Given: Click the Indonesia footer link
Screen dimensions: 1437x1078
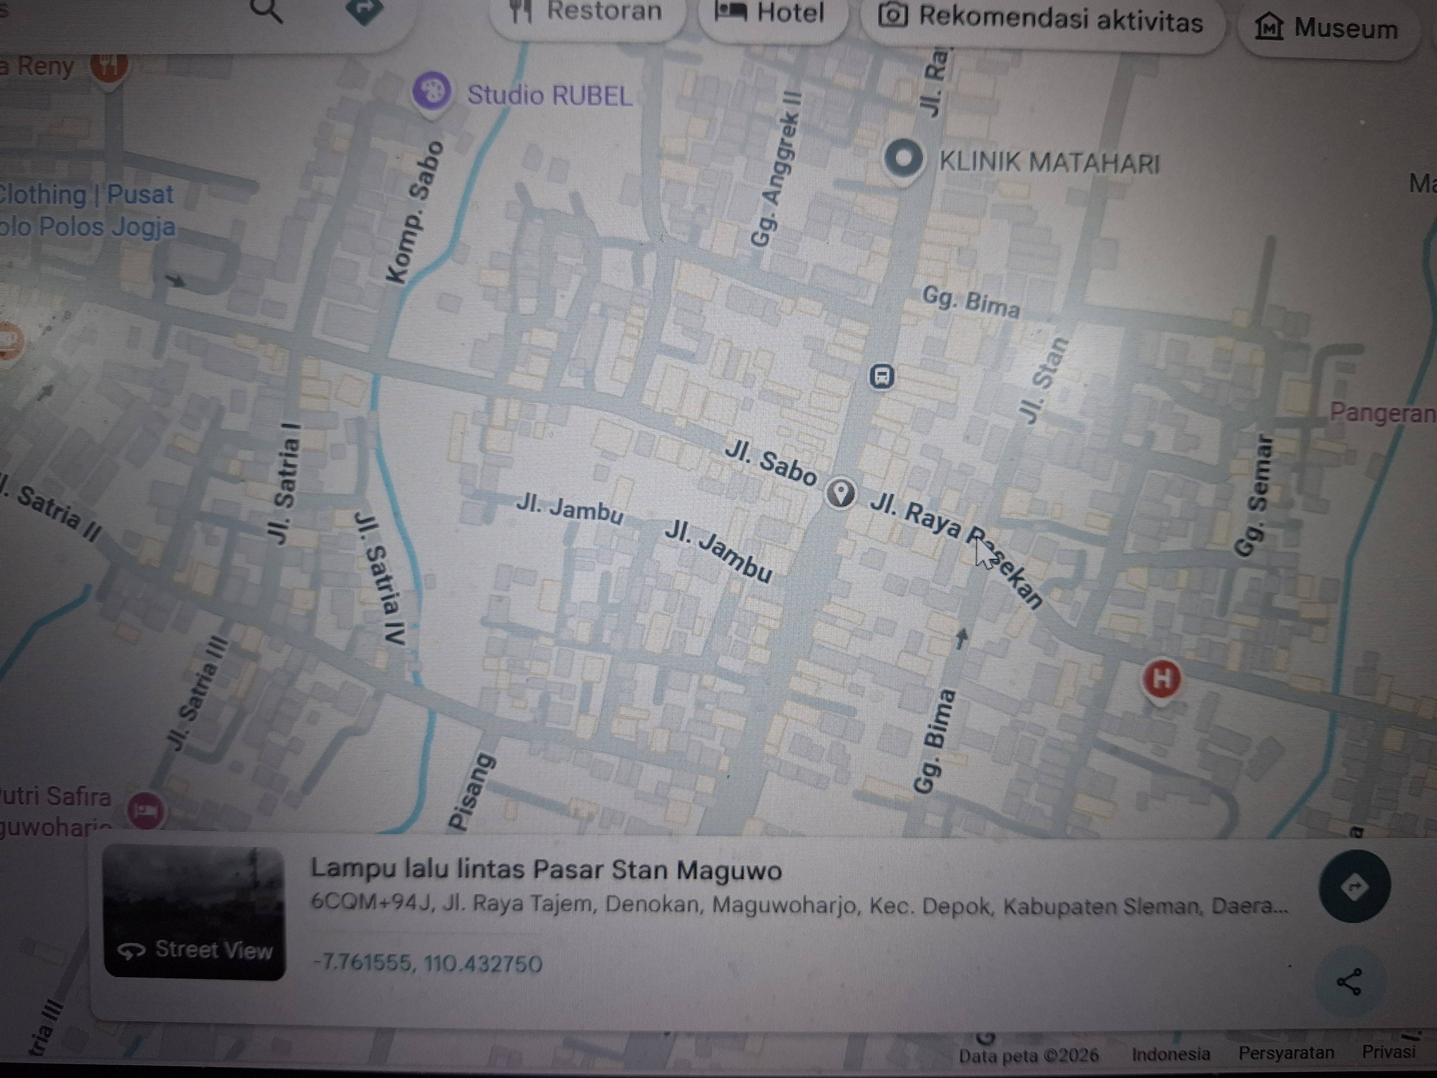Looking at the screenshot, I should 1171,1053.
